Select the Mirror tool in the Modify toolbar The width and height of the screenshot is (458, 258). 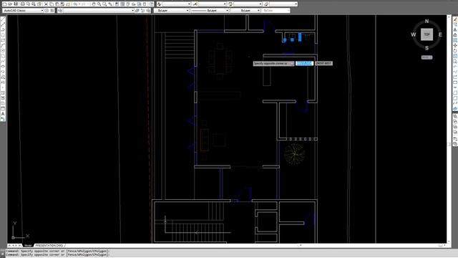pyautogui.click(x=455, y=29)
